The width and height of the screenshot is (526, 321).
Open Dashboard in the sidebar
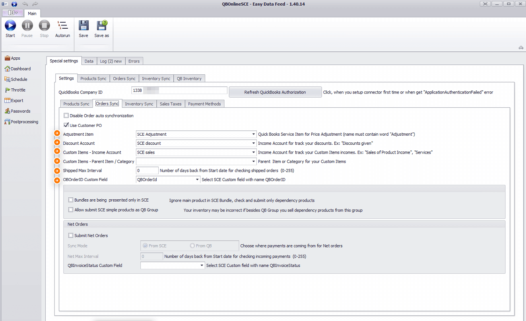(x=18, y=69)
